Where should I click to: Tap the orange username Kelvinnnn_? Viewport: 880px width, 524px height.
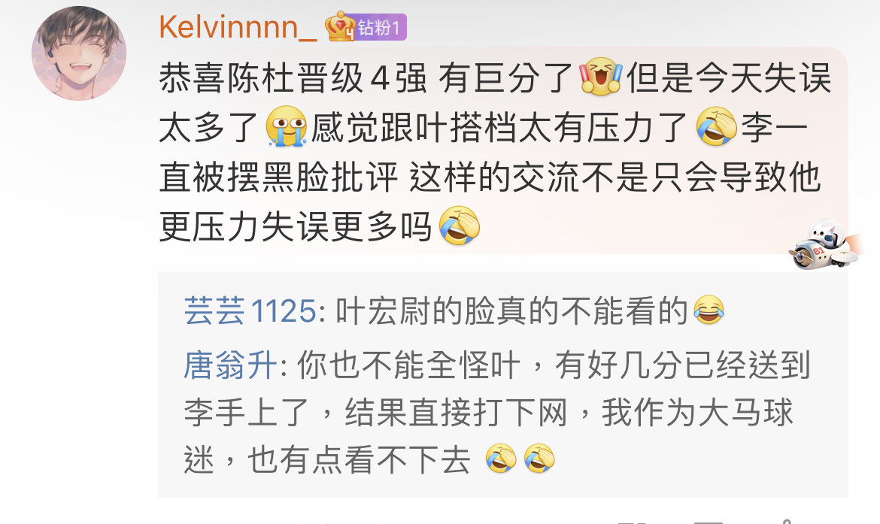(x=238, y=27)
